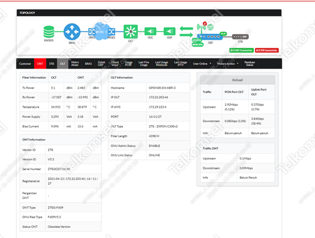Click ONT Type value ZTEG-F609

click(55, 208)
